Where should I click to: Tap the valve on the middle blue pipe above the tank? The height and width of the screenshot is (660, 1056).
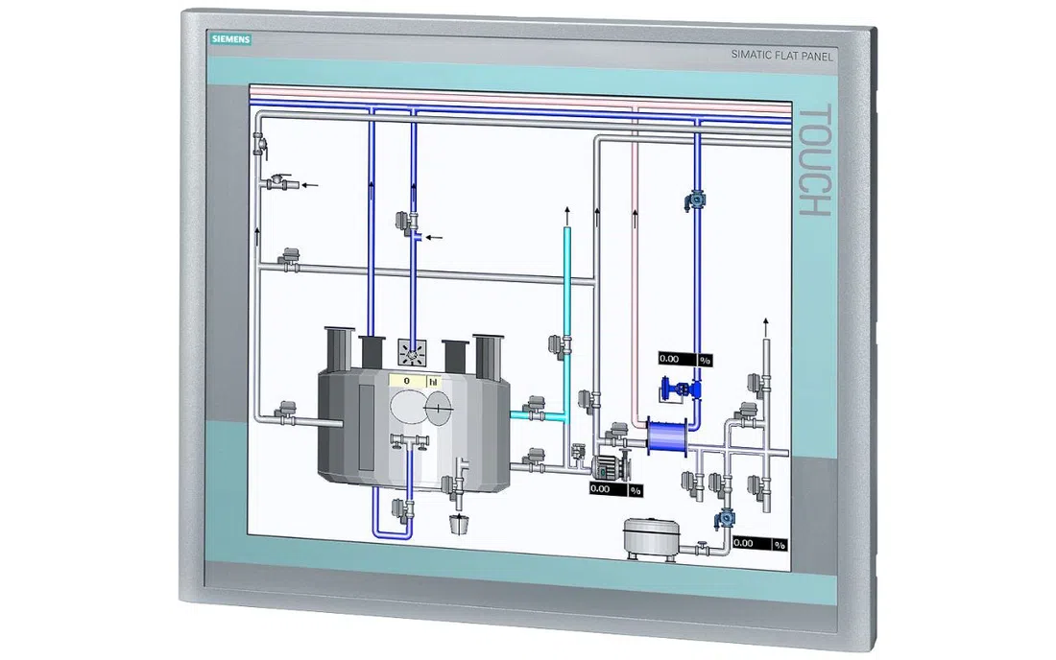(406, 222)
